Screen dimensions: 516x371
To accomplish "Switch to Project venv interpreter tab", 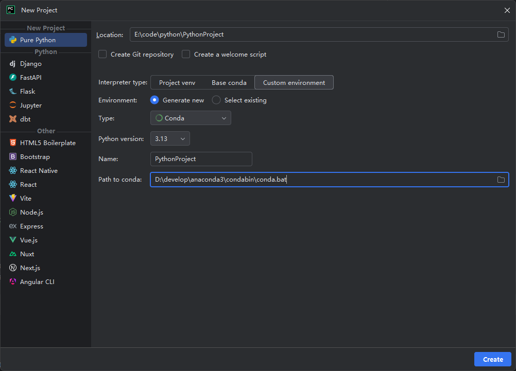I will click(177, 82).
